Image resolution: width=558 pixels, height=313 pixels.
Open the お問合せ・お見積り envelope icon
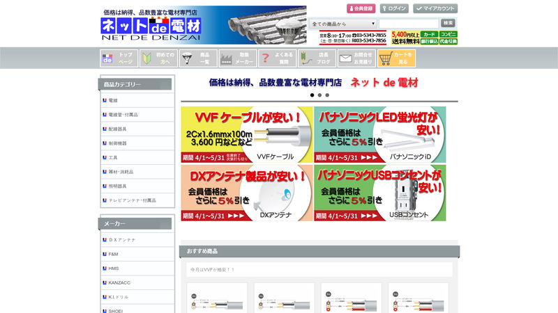click(356, 58)
